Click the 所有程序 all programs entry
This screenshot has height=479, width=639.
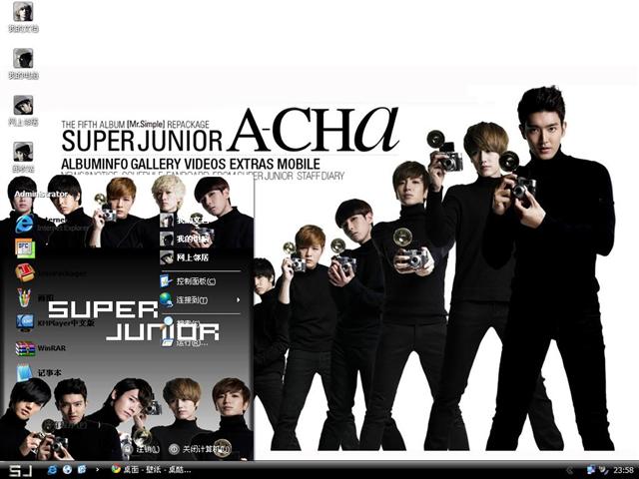67,426
